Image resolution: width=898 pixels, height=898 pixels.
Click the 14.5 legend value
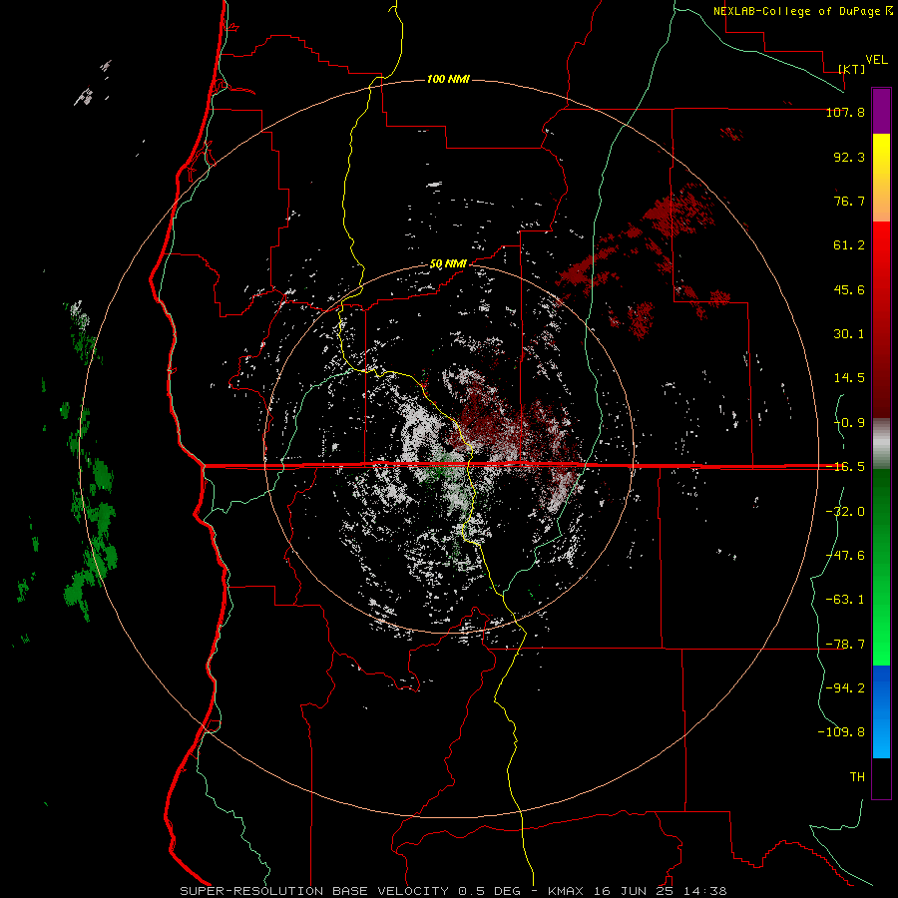[x=849, y=378]
